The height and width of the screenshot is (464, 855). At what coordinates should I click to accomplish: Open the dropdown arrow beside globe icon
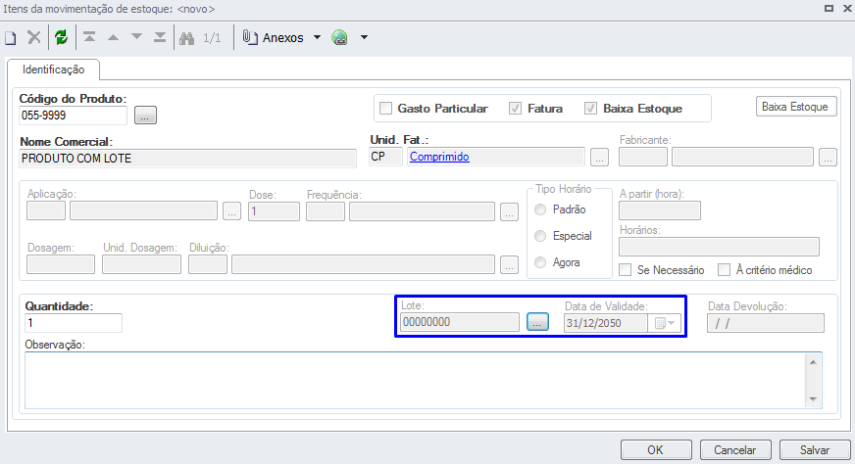364,37
